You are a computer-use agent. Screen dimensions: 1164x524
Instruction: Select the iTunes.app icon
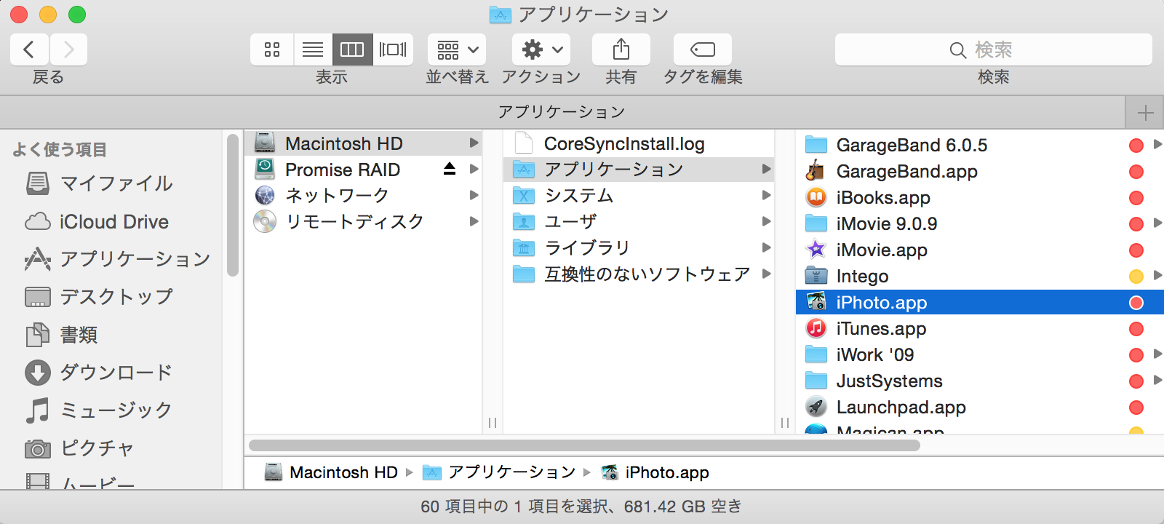coord(816,328)
